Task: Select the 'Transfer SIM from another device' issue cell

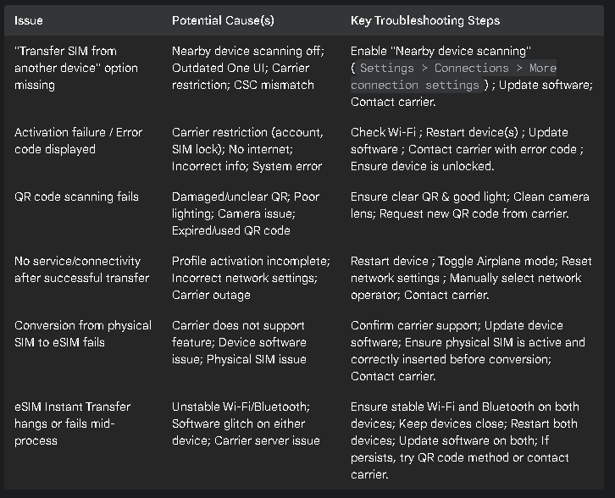Action: [x=76, y=68]
